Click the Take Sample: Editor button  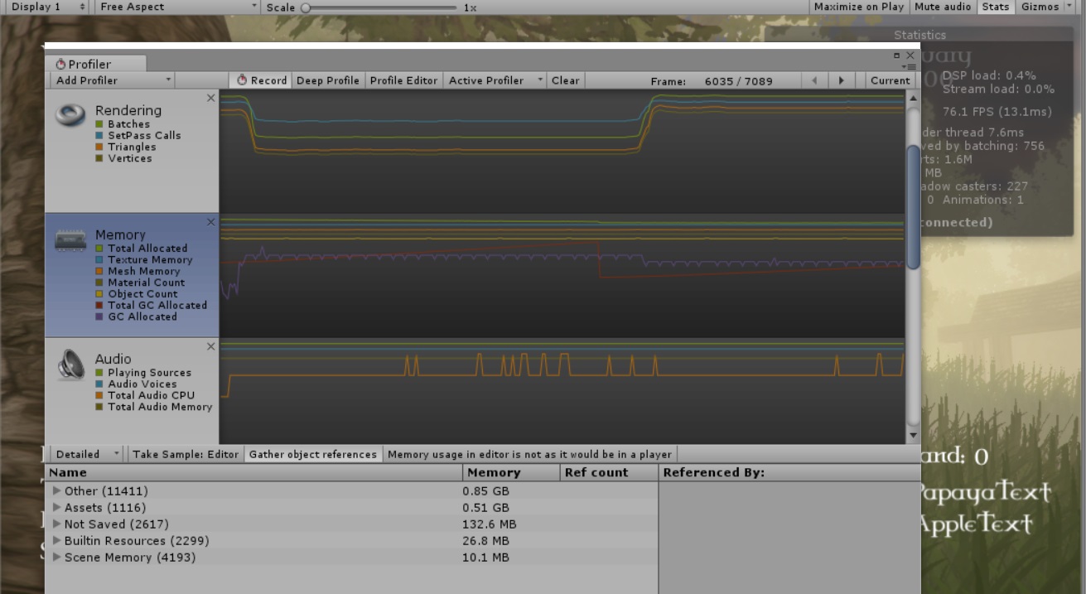188,453
